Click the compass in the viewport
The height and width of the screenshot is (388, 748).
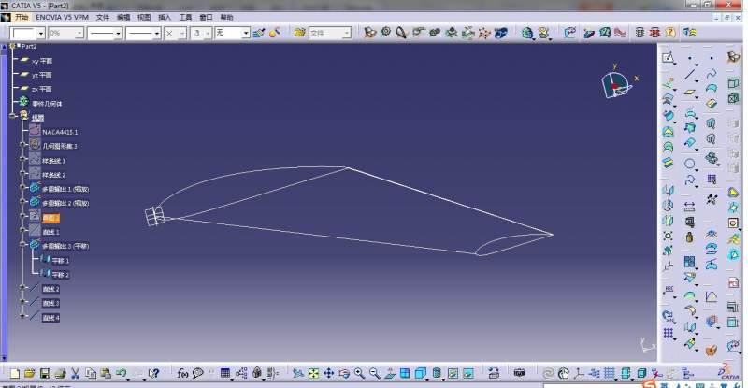click(x=616, y=84)
